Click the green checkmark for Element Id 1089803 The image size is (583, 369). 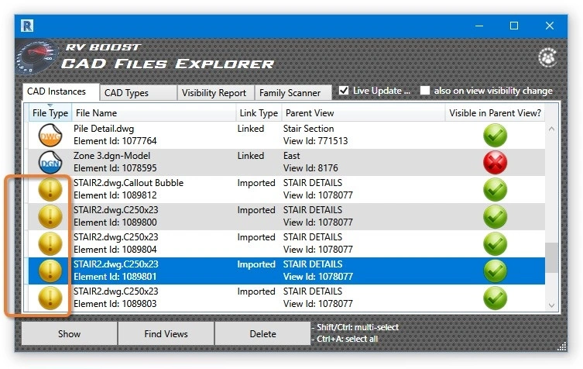[495, 298]
